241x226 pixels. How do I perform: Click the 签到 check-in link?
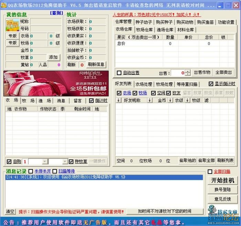[56, 13]
